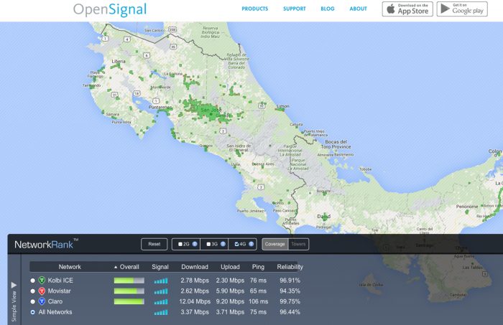This screenshot has width=503, height=325.
Task: Click Kolbi ICE signal bars icon
Action: (x=161, y=281)
